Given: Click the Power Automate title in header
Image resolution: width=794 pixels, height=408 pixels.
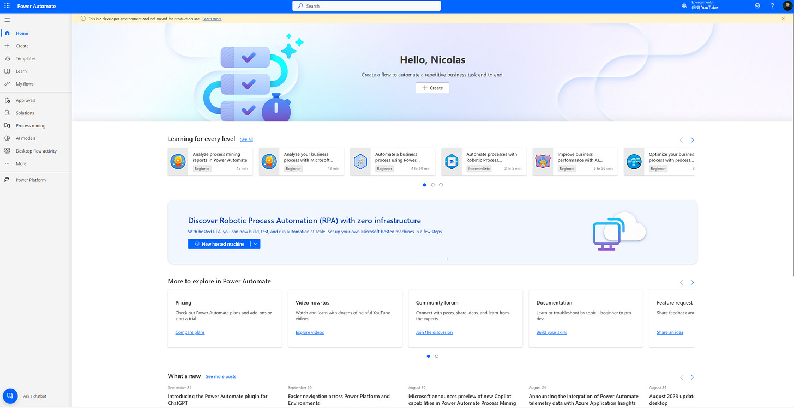Looking at the screenshot, I should coord(37,6).
